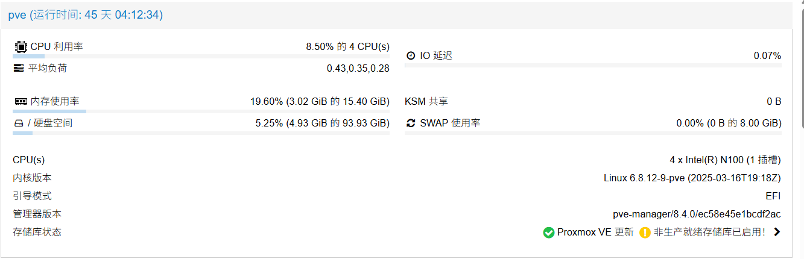Select the Linux 6.8.12-9-pve kernel version text
Screen dimensions: 804x259
pos(692,178)
